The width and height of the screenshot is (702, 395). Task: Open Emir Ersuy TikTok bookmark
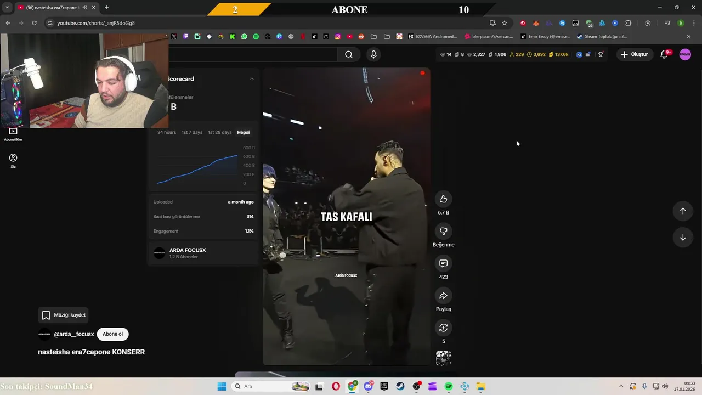[x=545, y=37]
